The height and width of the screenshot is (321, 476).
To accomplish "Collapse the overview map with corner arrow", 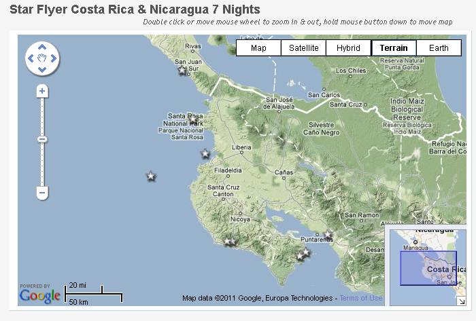I will click(462, 301).
